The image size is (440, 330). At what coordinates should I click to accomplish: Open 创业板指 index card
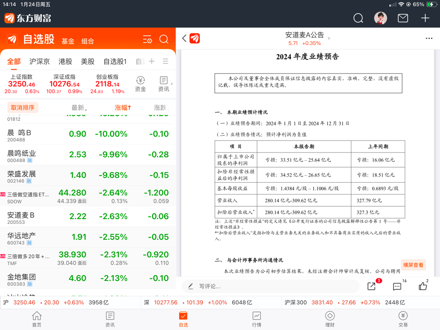107,84
